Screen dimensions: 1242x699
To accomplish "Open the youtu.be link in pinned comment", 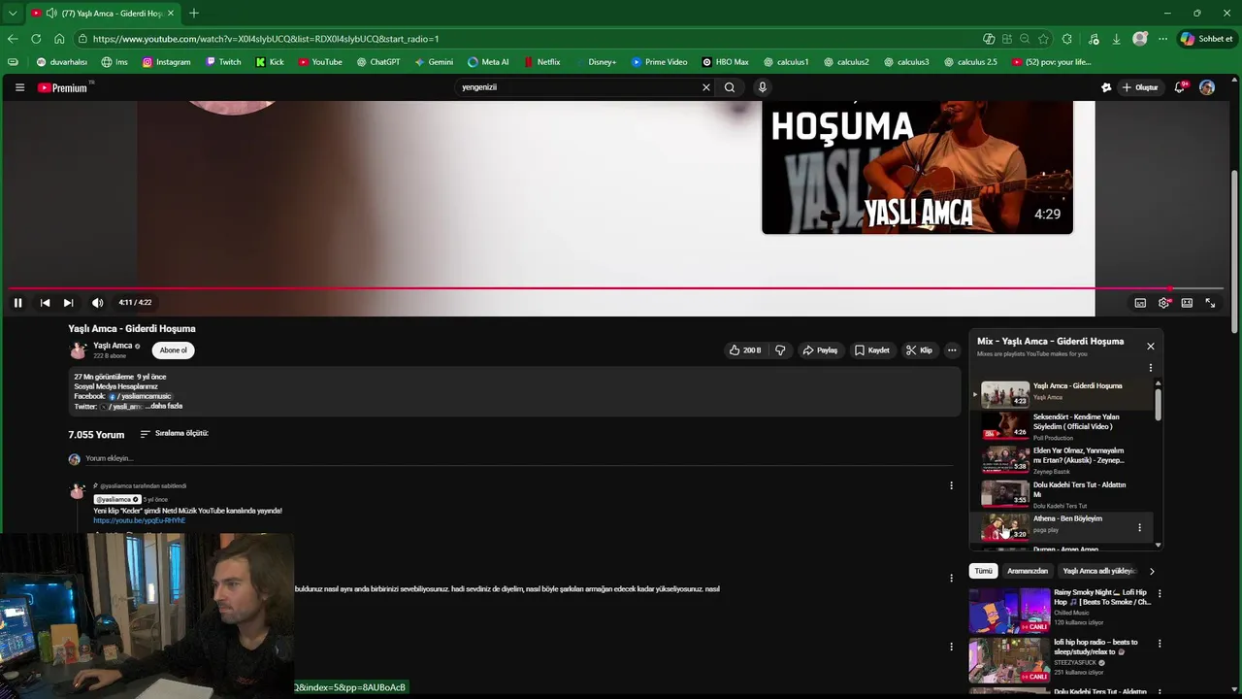I will (139, 520).
